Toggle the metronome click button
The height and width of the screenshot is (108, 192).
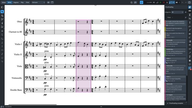(167, 2)
